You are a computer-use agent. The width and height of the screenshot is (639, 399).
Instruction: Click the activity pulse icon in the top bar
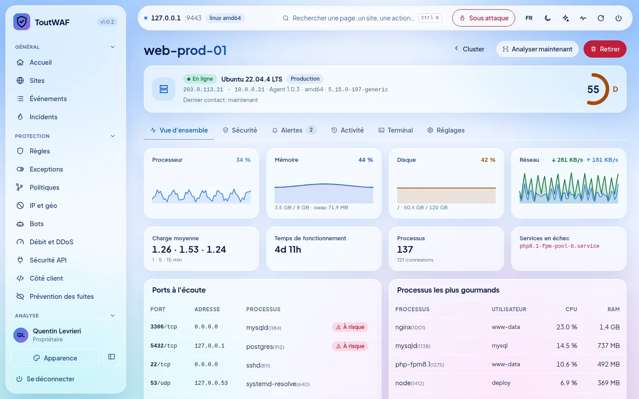click(583, 18)
